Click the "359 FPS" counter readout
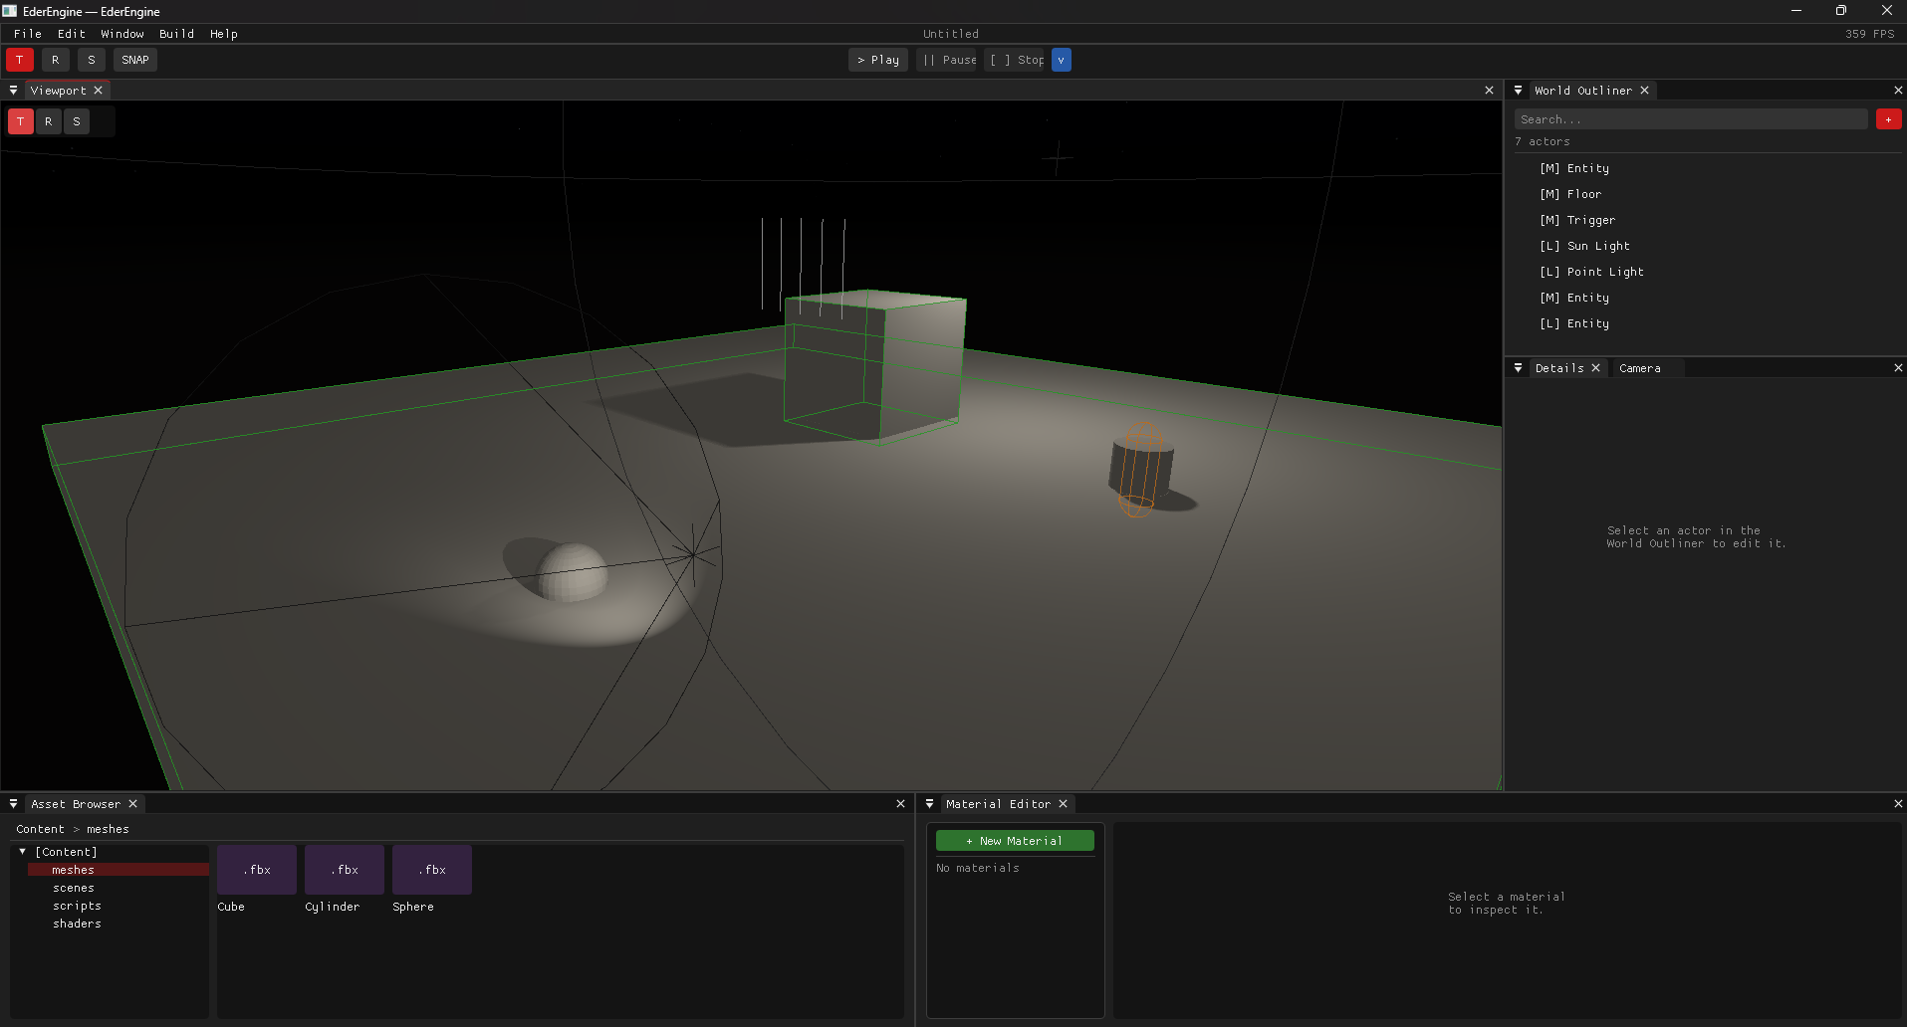 [x=1869, y=34]
